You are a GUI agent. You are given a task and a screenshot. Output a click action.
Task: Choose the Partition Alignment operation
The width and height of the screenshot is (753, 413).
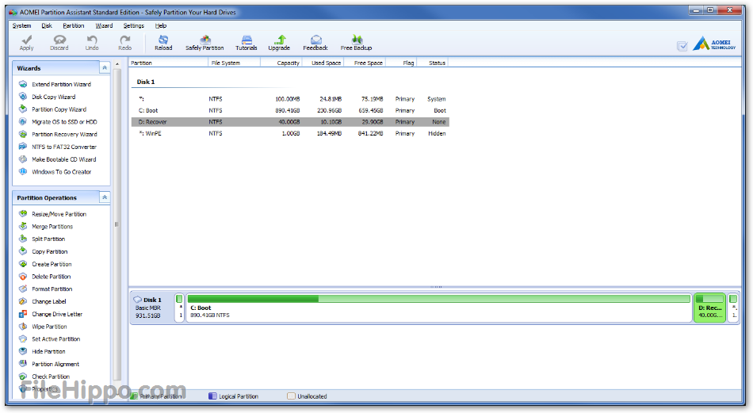pyautogui.click(x=55, y=364)
